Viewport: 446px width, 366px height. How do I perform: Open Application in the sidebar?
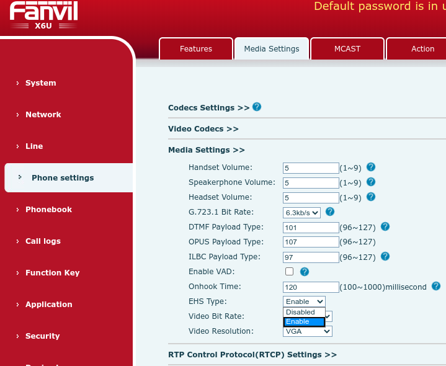(x=49, y=305)
